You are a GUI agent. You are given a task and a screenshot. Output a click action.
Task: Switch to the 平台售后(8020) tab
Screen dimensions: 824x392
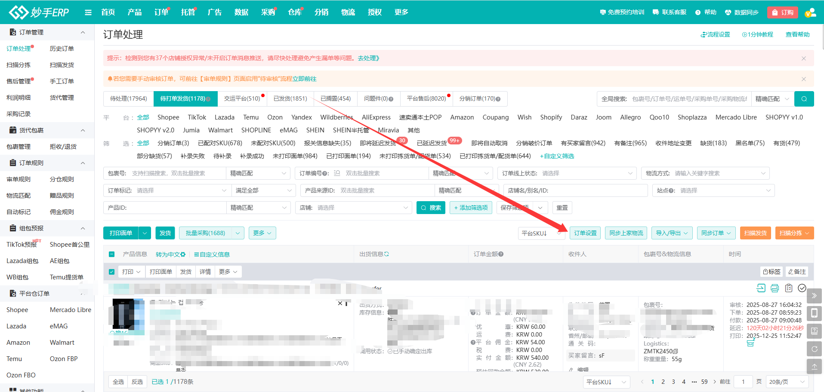(426, 99)
